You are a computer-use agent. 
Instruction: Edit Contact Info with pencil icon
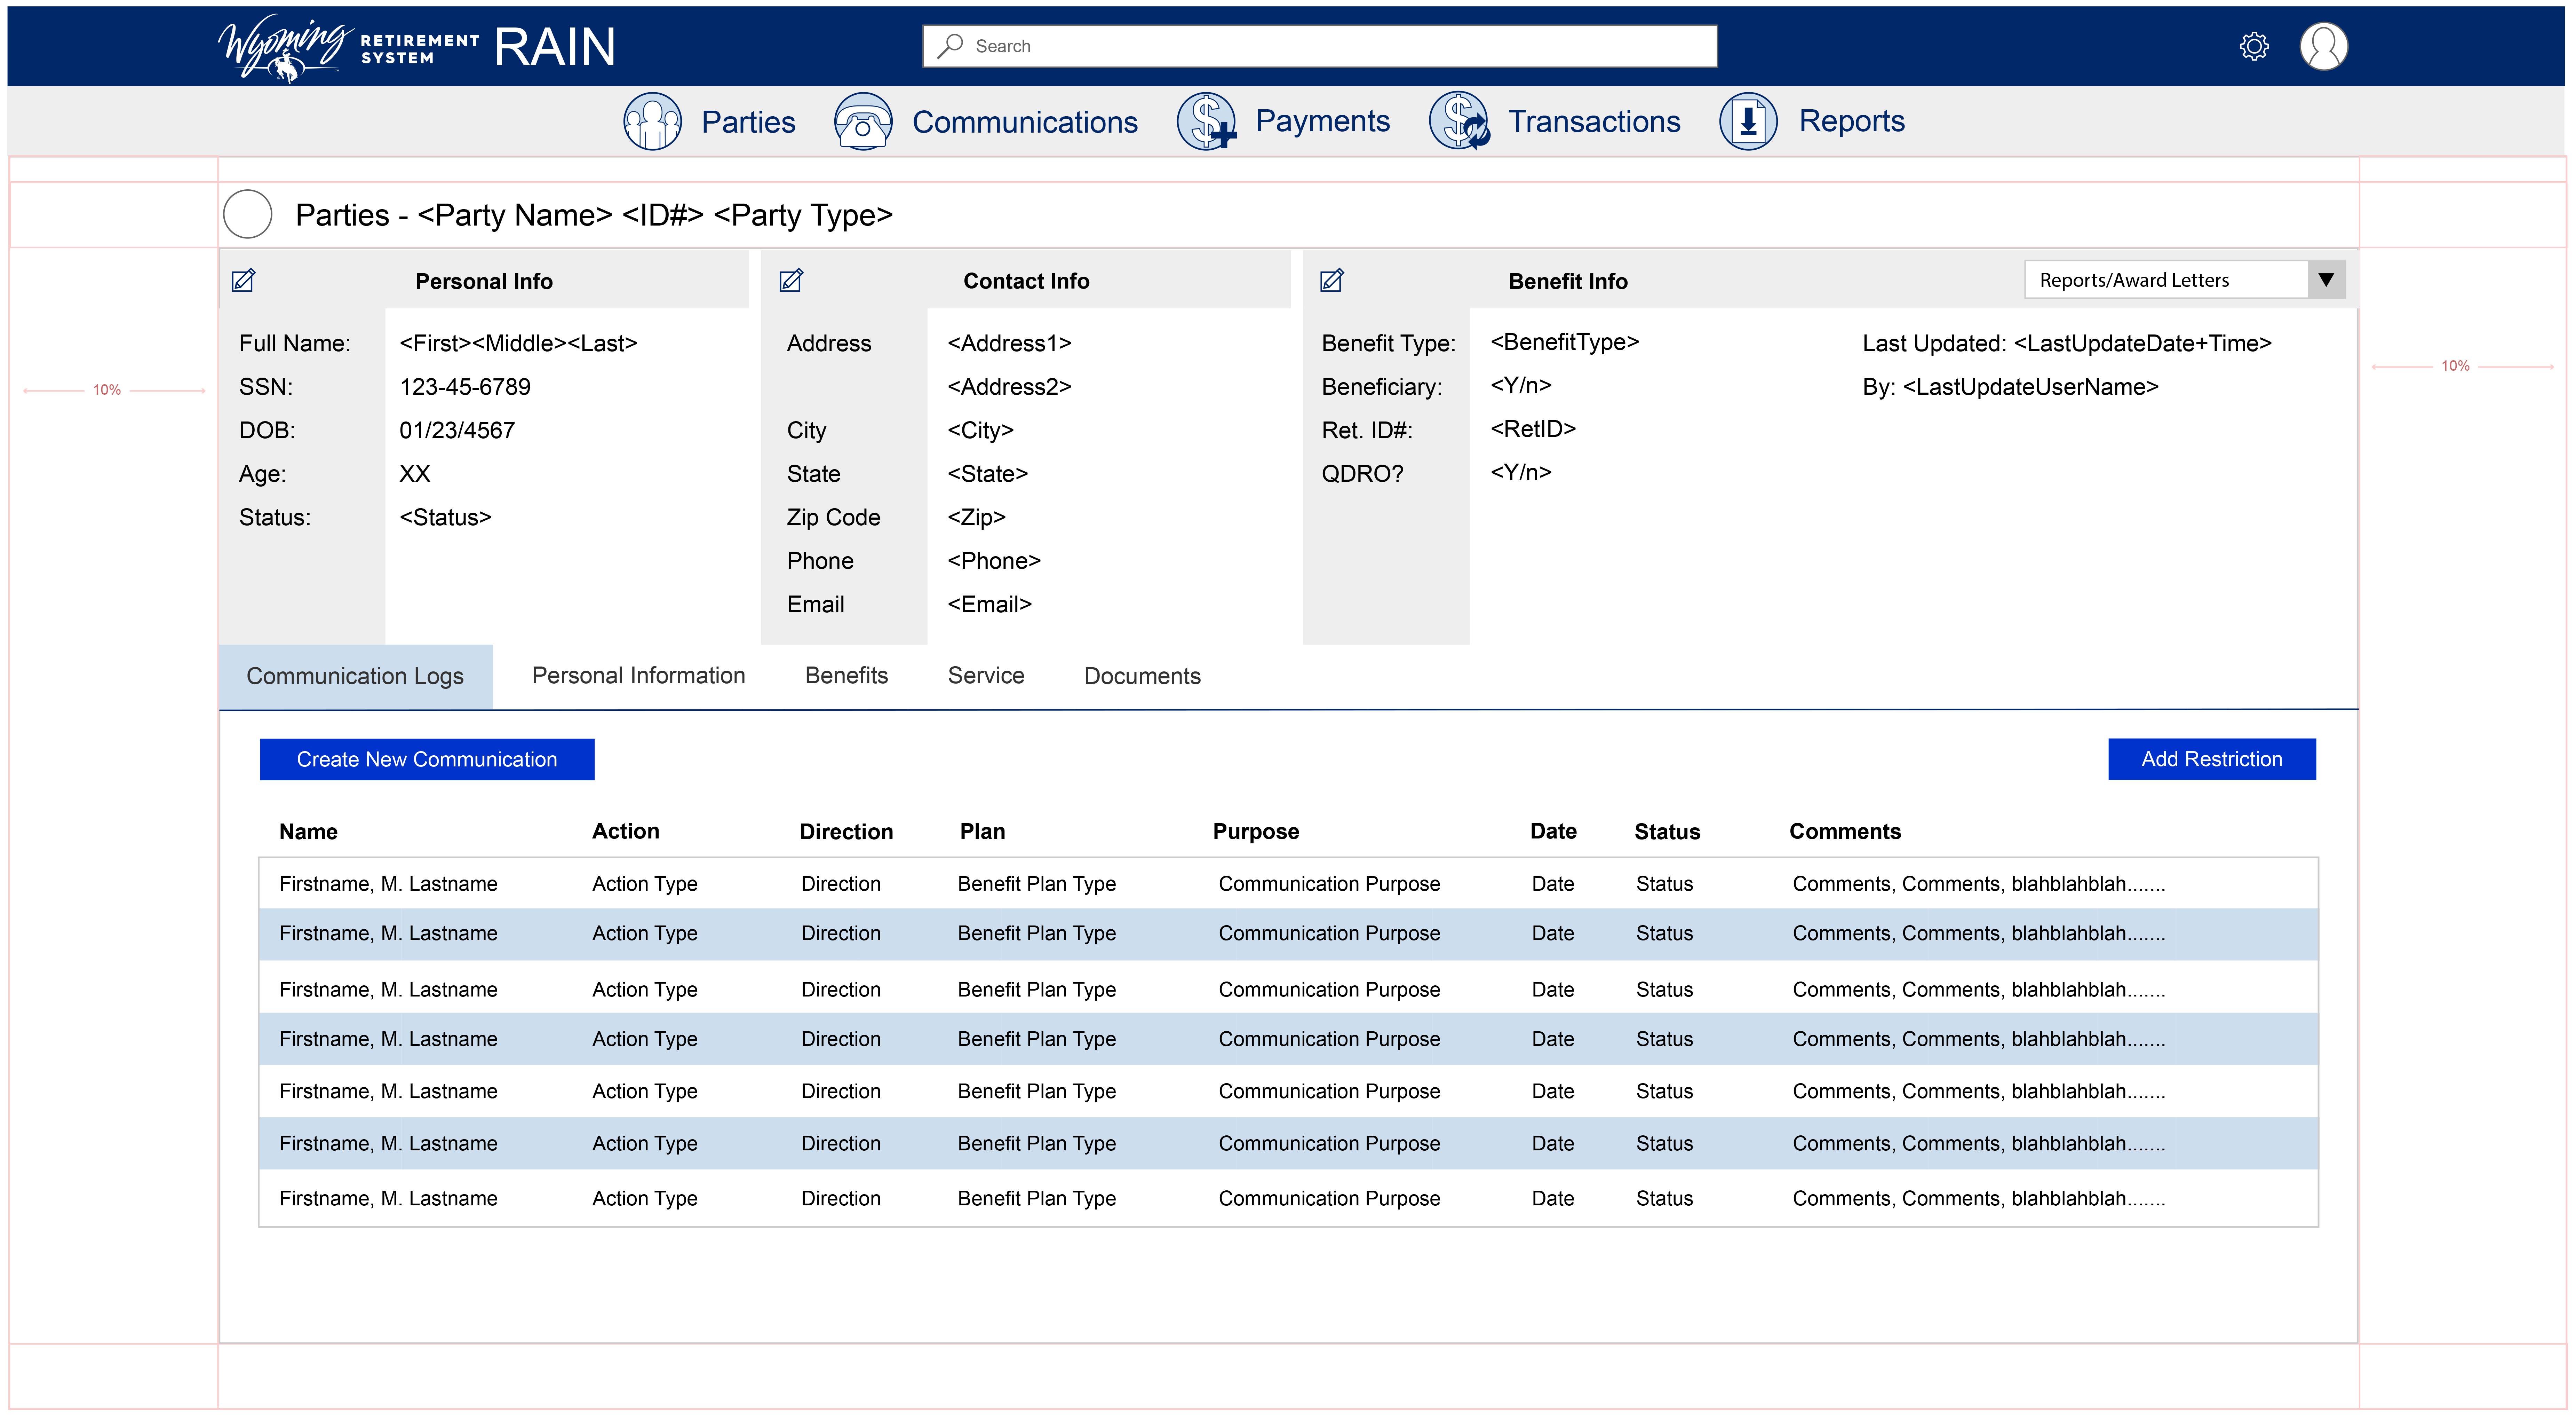(791, 280)
